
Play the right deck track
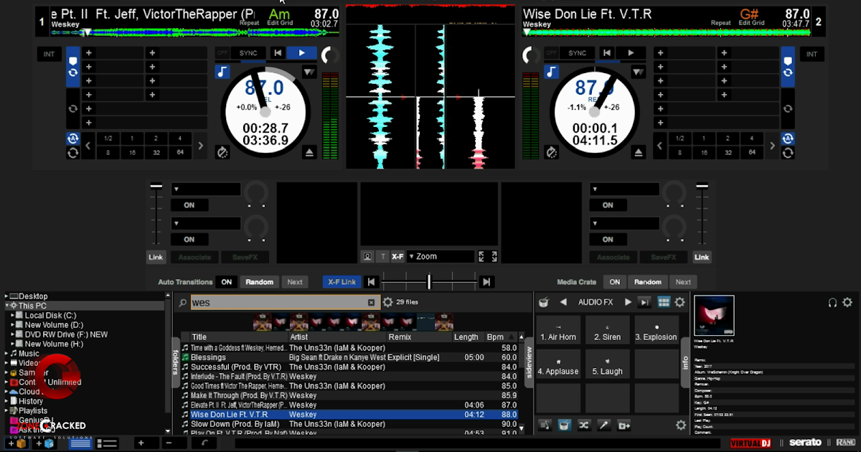pos(631,52)
